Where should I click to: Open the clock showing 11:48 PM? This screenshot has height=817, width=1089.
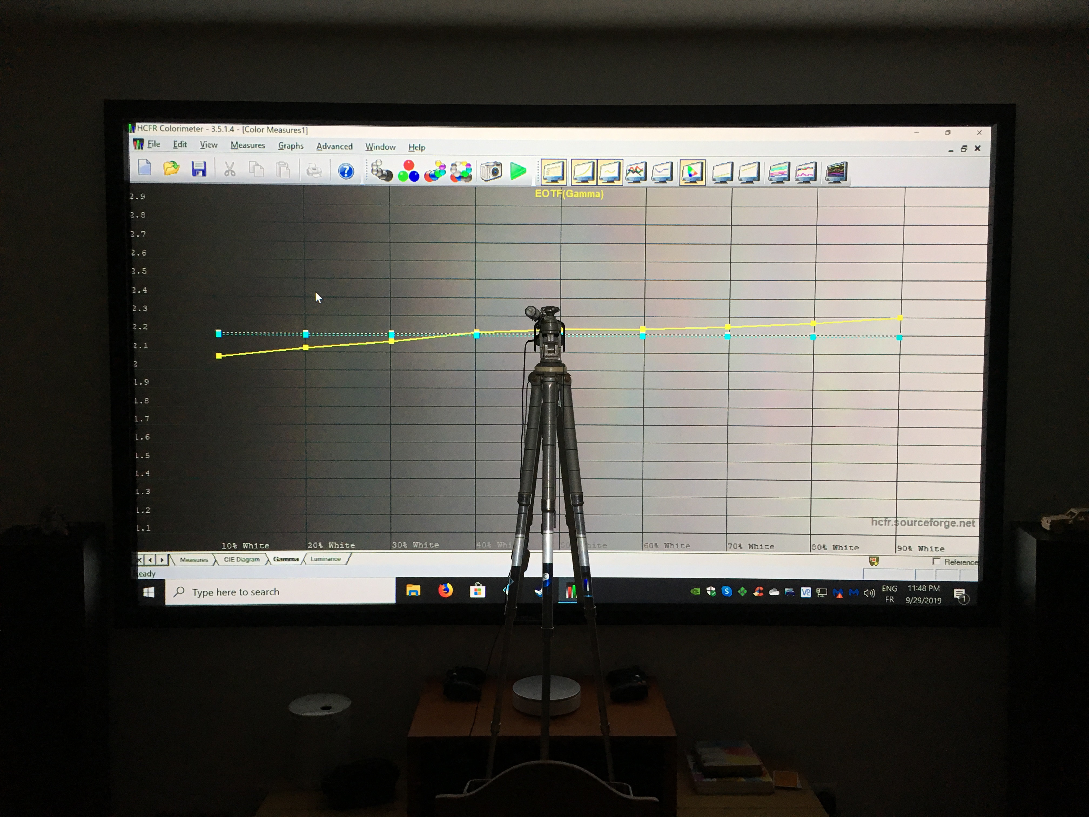[924, 594]
